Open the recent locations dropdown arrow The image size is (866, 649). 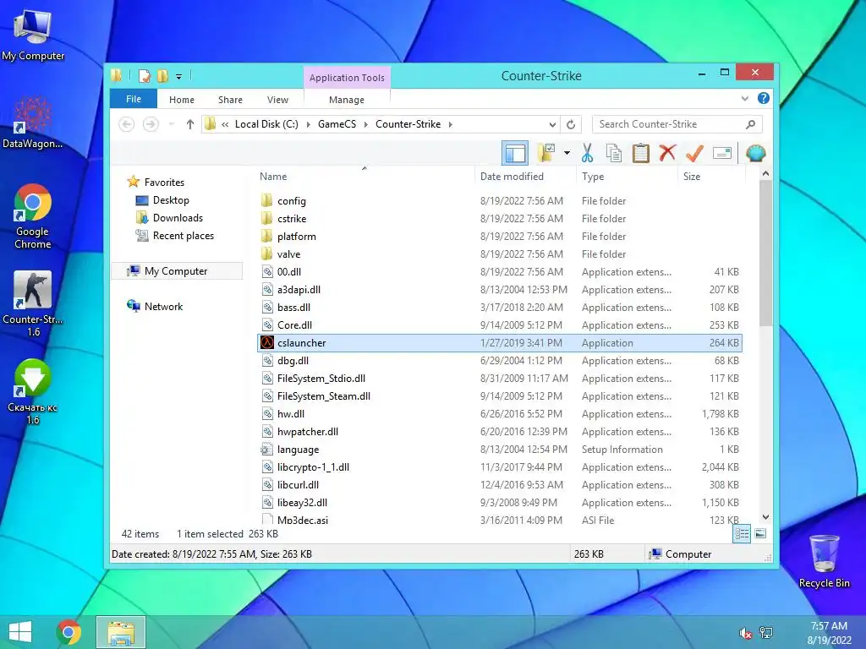click(171, 124)
